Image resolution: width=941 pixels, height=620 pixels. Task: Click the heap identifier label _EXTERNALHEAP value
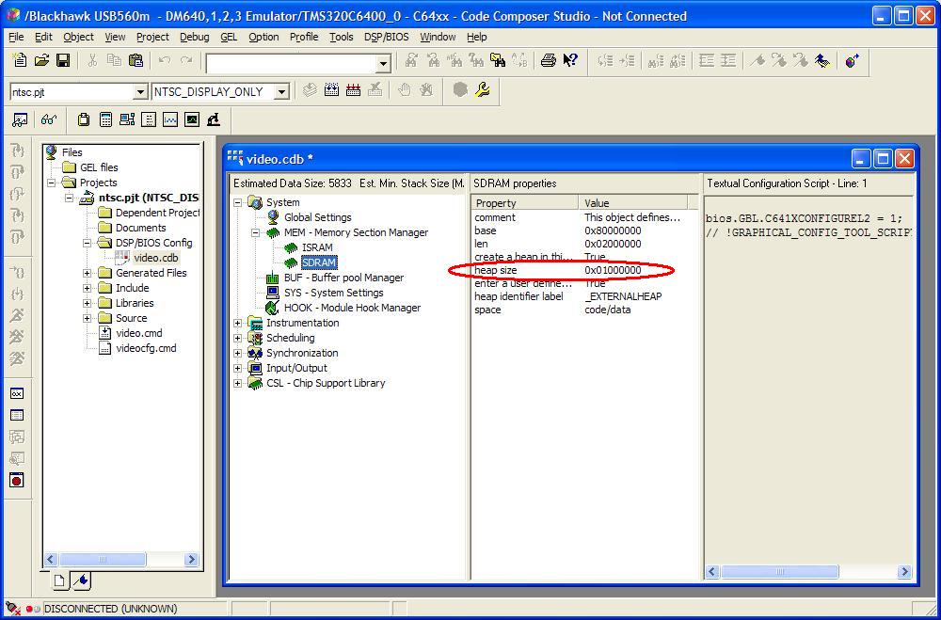pos(623,296)
